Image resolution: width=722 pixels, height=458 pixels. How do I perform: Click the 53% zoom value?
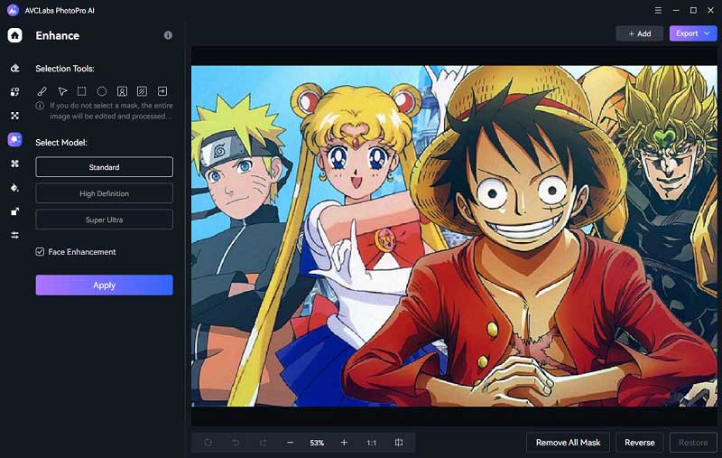317,443
